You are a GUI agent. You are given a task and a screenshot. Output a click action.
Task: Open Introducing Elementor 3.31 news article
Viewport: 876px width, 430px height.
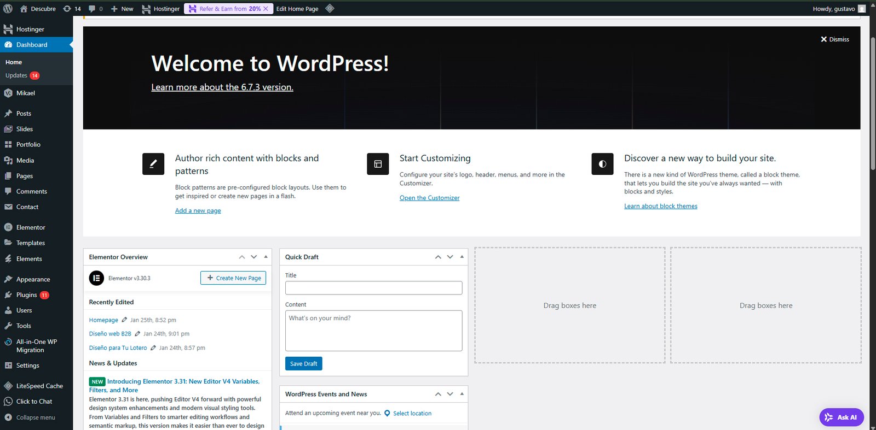(174, 386)
